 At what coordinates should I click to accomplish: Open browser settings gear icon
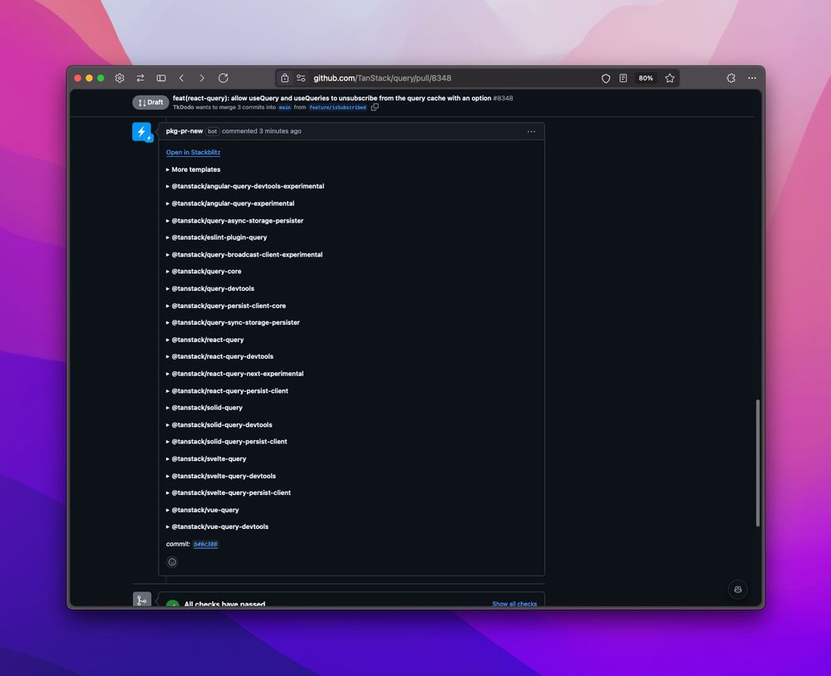click(120, 78)
